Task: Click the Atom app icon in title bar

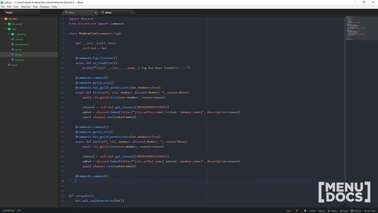Action: (2, 2)
